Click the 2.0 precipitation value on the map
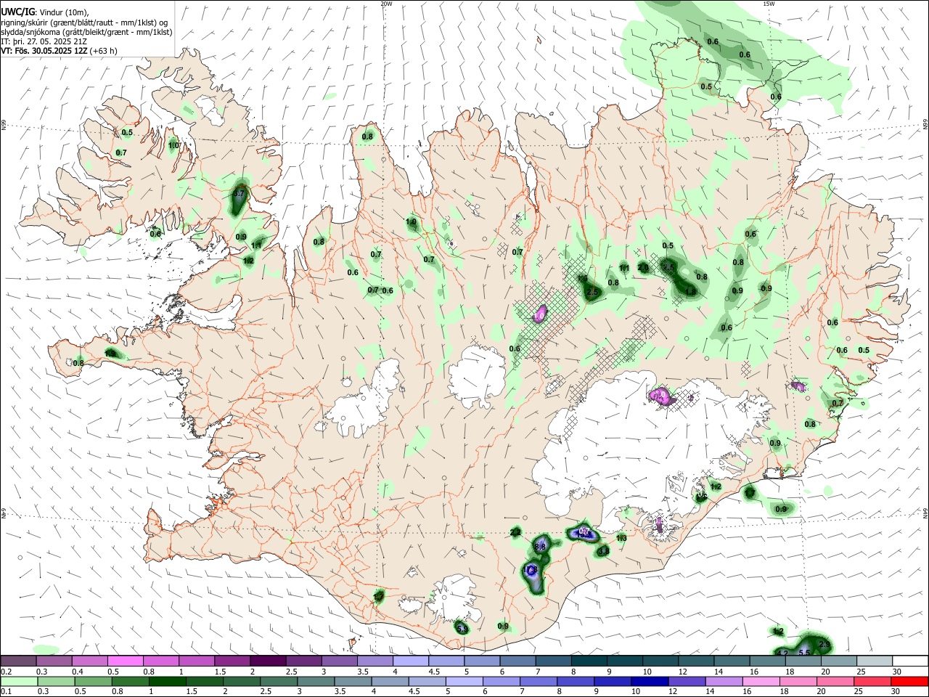929x697 pixels. (x=643, y=268)
